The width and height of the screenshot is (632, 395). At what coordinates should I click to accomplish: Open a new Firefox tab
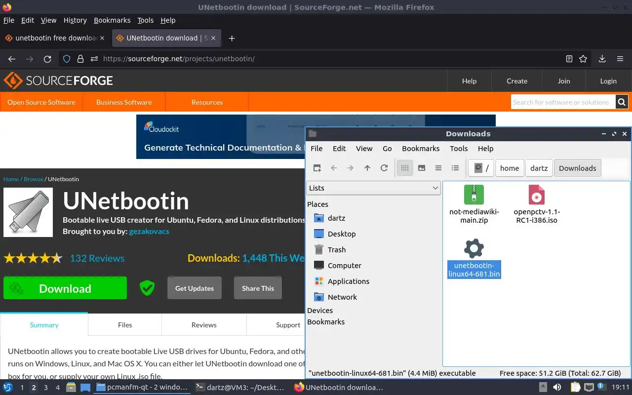232,38
